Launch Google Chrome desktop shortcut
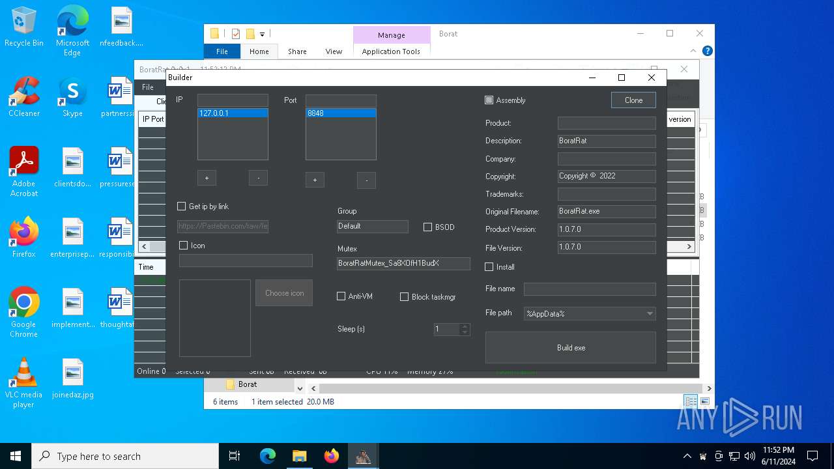The width and height of the screenshot is (834, 469). (24, 312)
